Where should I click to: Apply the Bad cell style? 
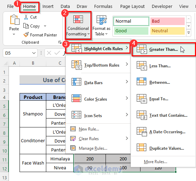[167, 21]
